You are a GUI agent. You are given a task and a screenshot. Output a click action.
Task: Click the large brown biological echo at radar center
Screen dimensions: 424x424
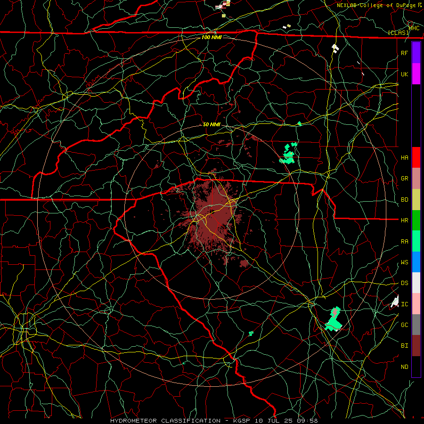point(212,216)
